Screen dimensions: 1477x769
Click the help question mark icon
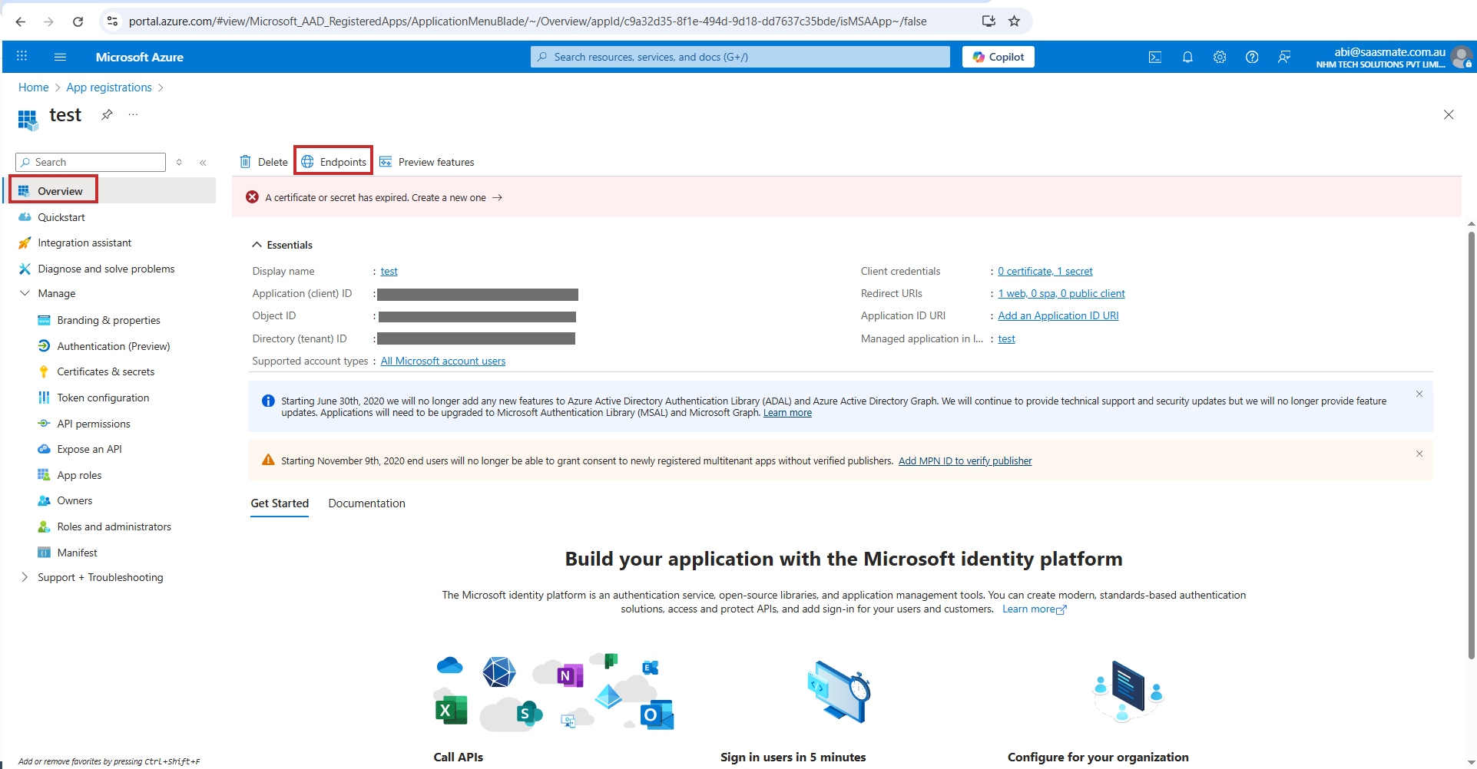1252,57
